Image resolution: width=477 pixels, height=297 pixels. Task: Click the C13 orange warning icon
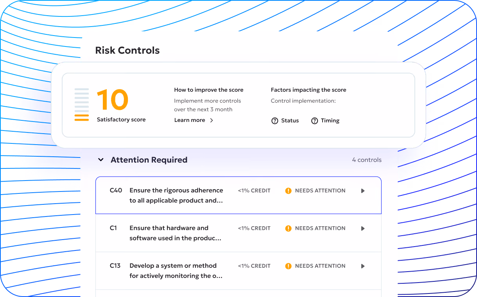(x=288, y=266)
